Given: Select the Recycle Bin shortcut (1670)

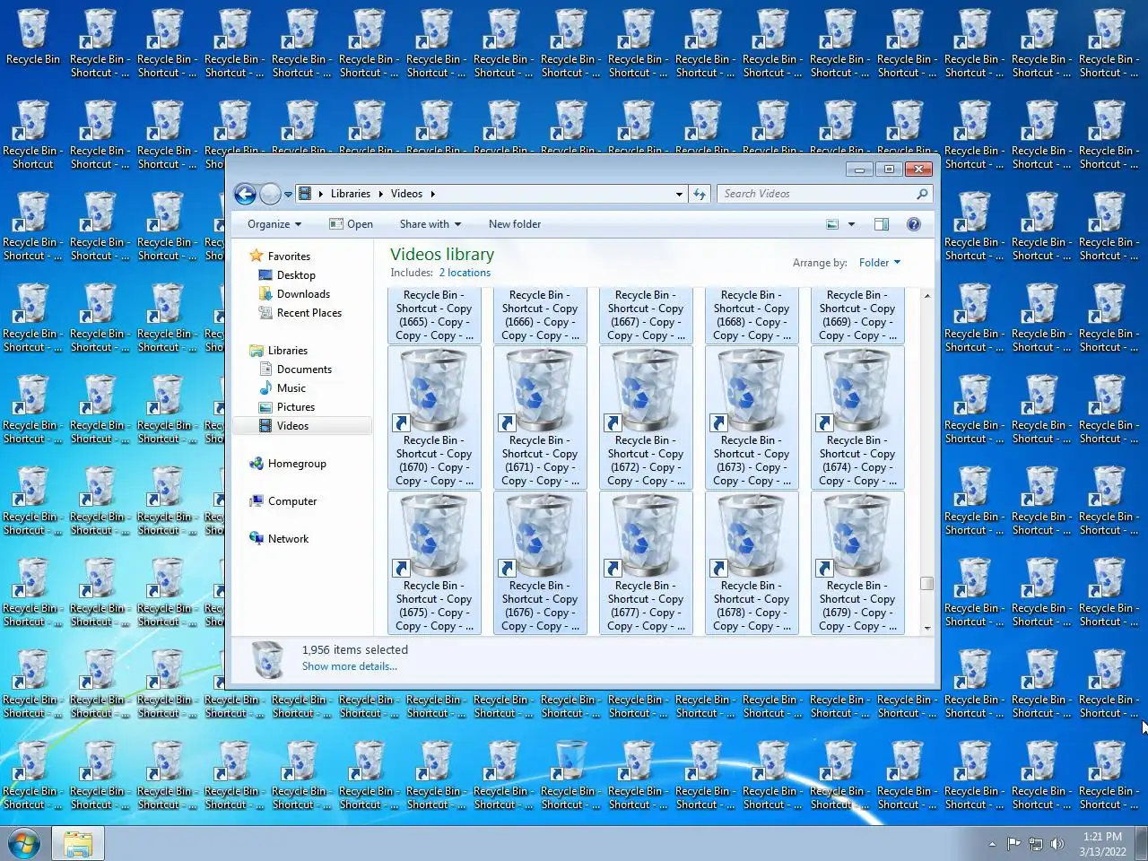Looking at the screenshot, I should [434, 417].
